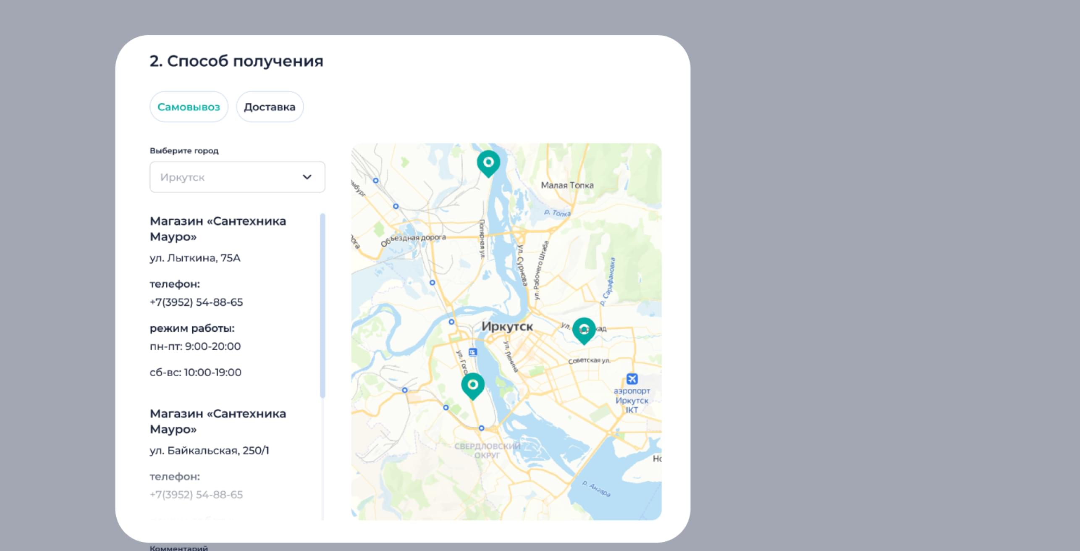
Task: Click blue circle marker left of Иркутск label
Action: point(451,322)
